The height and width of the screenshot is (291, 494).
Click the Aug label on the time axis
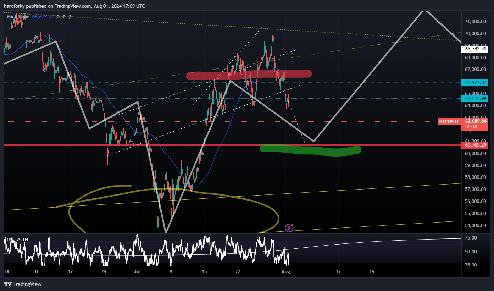coord(285,271)
